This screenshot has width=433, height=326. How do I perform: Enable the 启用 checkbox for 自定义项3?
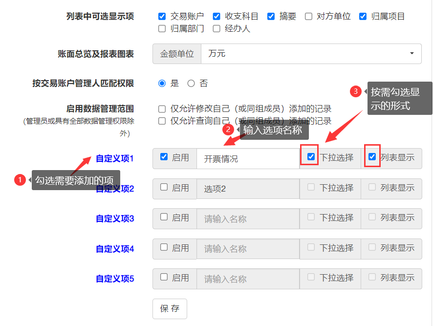point(164,217)
